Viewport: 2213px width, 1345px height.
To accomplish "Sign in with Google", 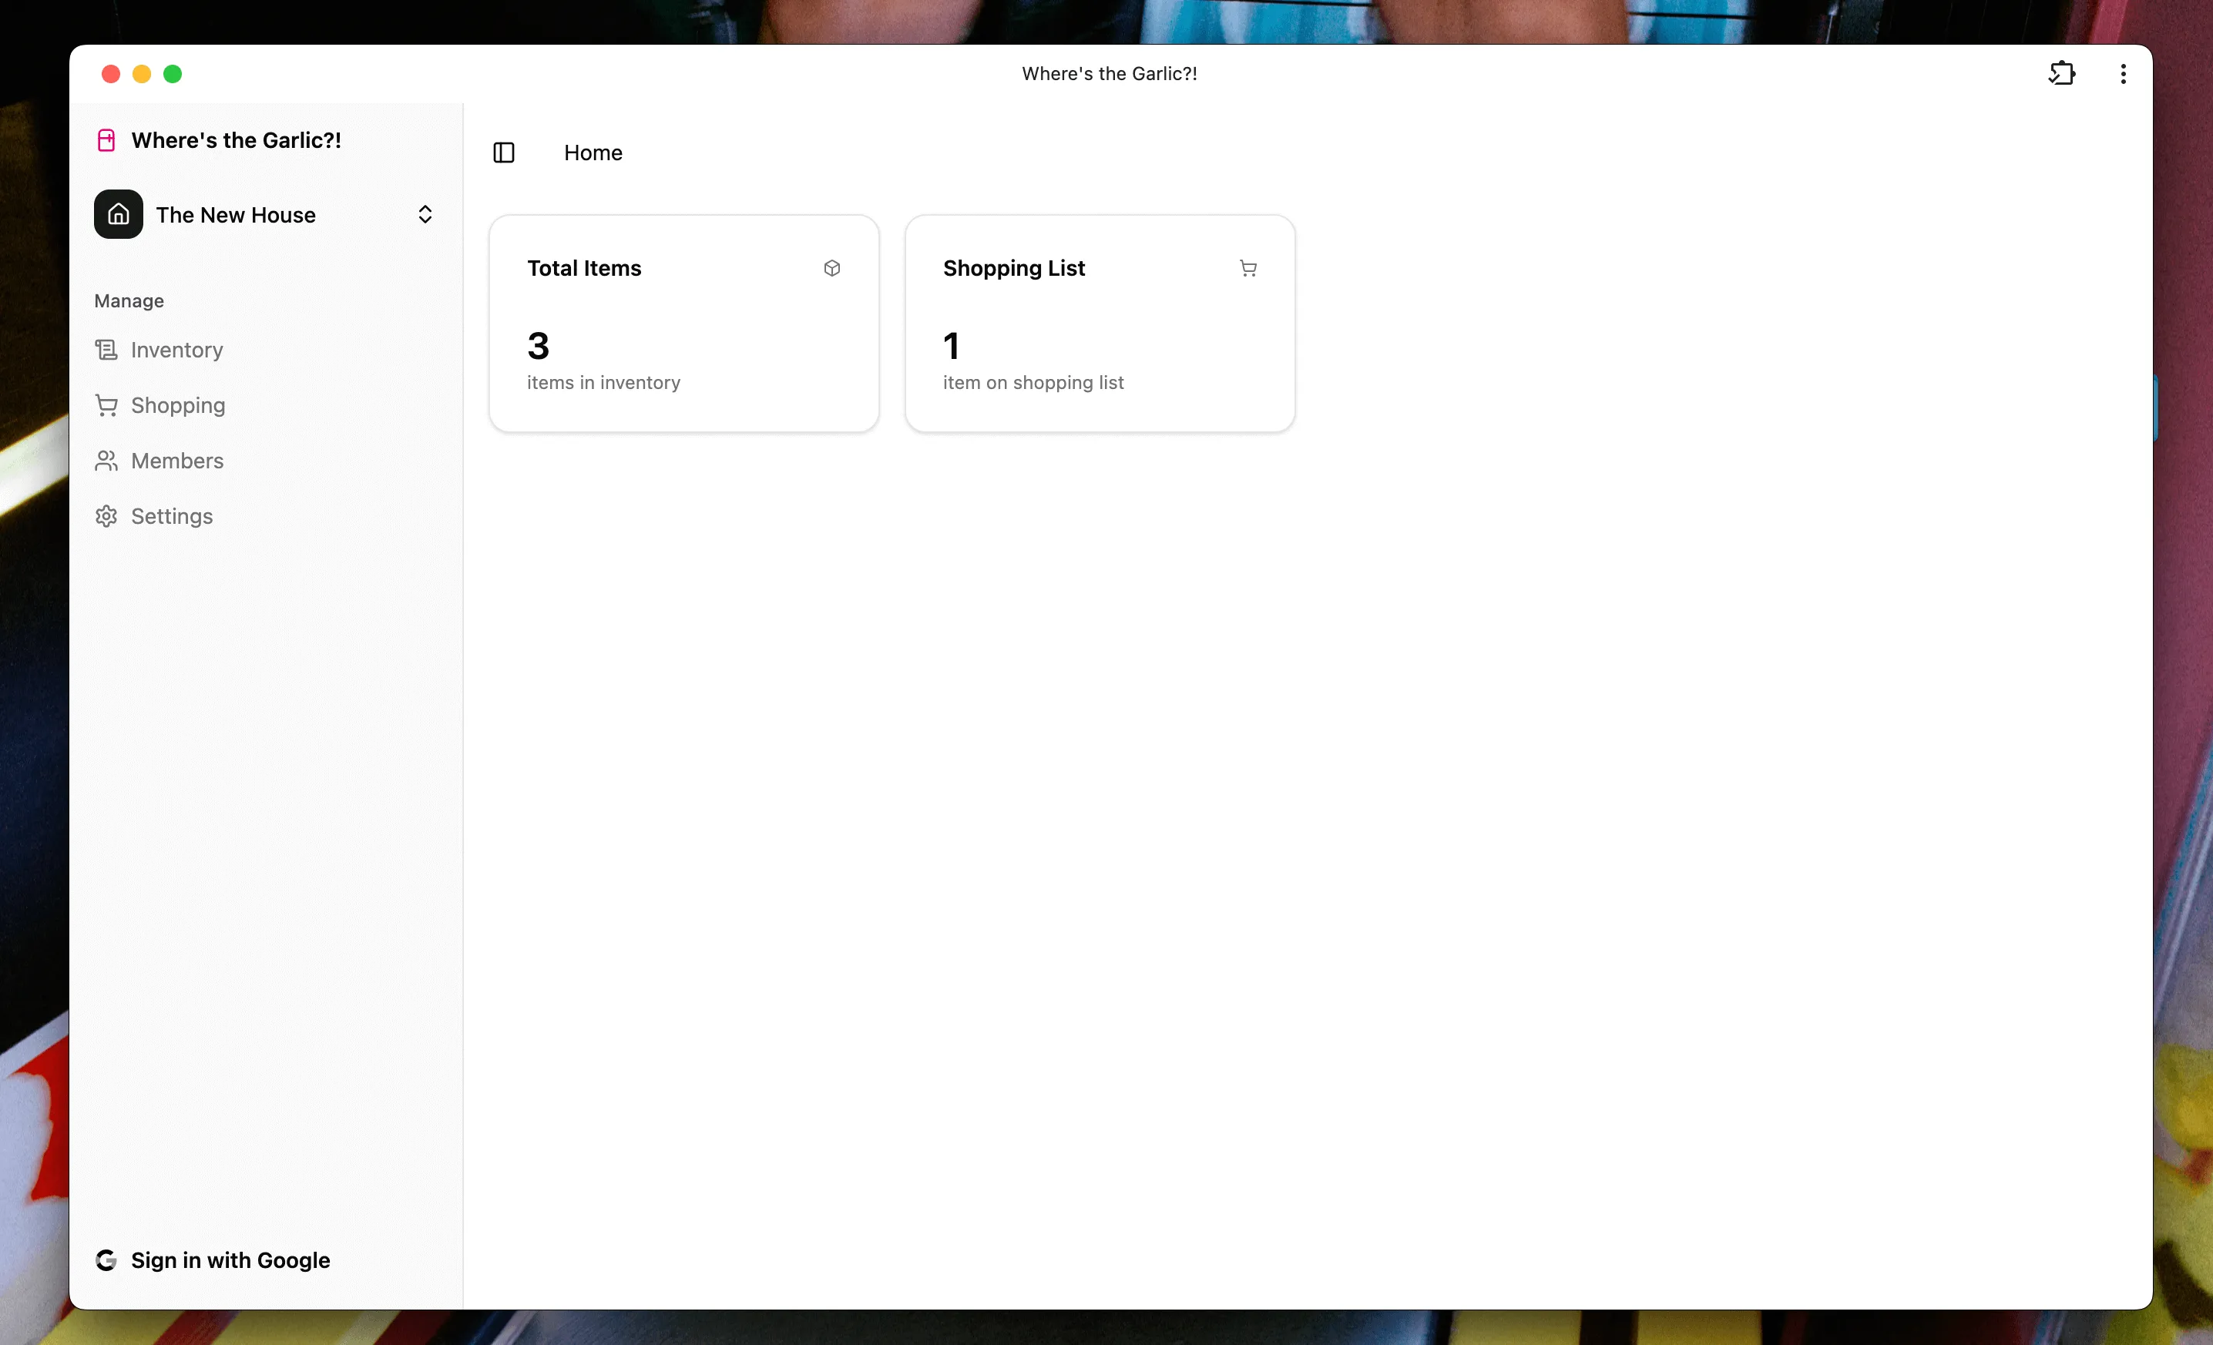I will [x=213, y=1259].
